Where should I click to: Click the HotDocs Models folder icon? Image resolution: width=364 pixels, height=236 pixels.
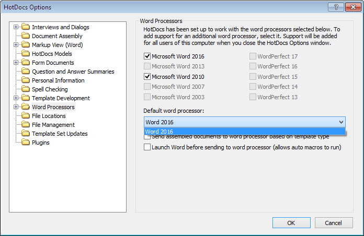[x=25, y=54]
